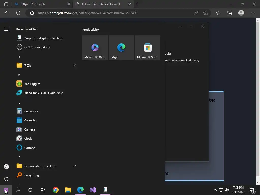
Task: Open the Edge Favorites list
Action: [x=218, y=13]
